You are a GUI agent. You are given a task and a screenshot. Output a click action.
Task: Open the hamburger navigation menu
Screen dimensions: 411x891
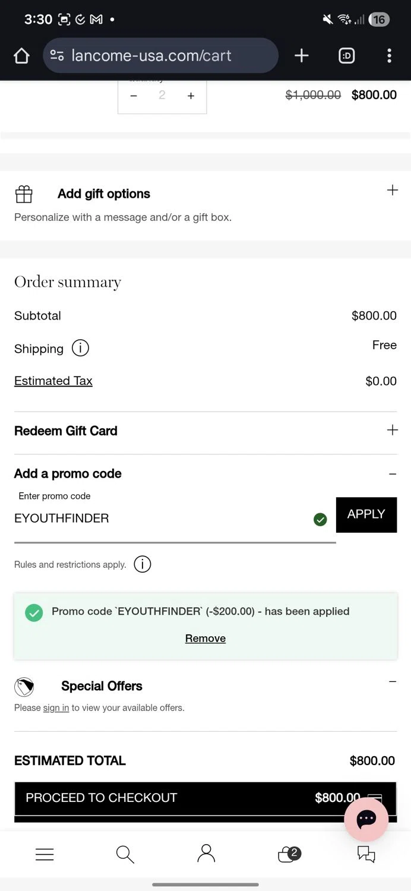45,854
